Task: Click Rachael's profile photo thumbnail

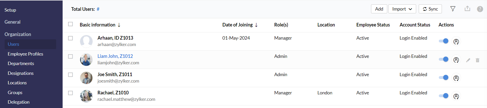Action: pos(86,96)
